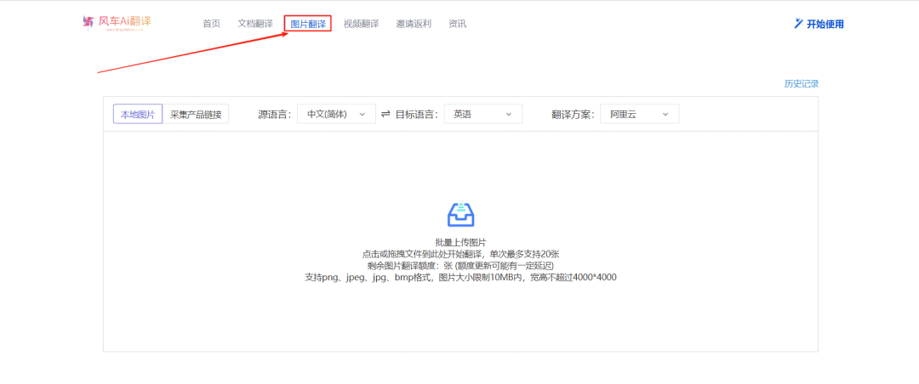
Task: Click the 批量上传图片 text
Action: click(x=460, y=242)
